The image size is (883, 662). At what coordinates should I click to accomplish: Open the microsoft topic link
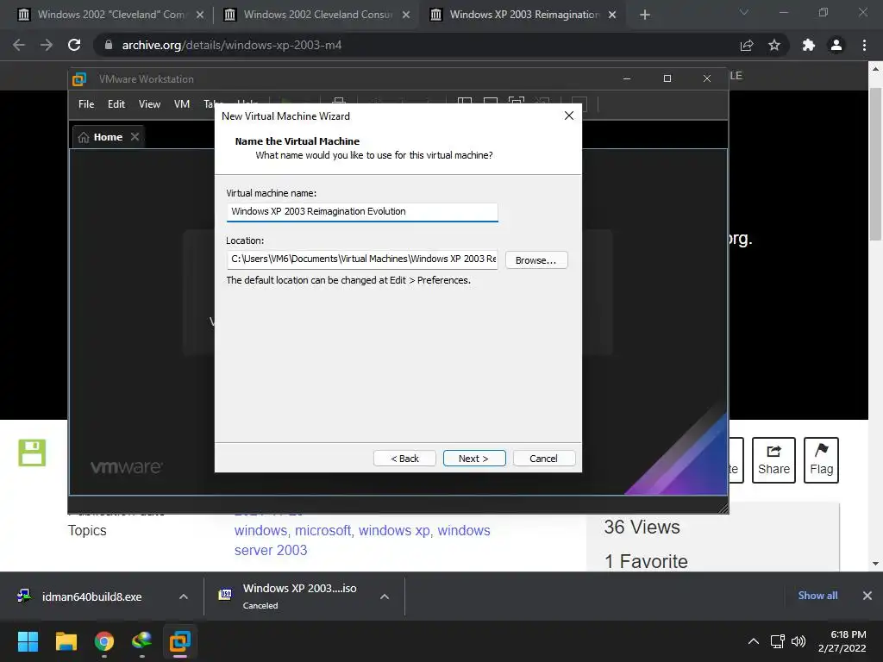(323, 530)
